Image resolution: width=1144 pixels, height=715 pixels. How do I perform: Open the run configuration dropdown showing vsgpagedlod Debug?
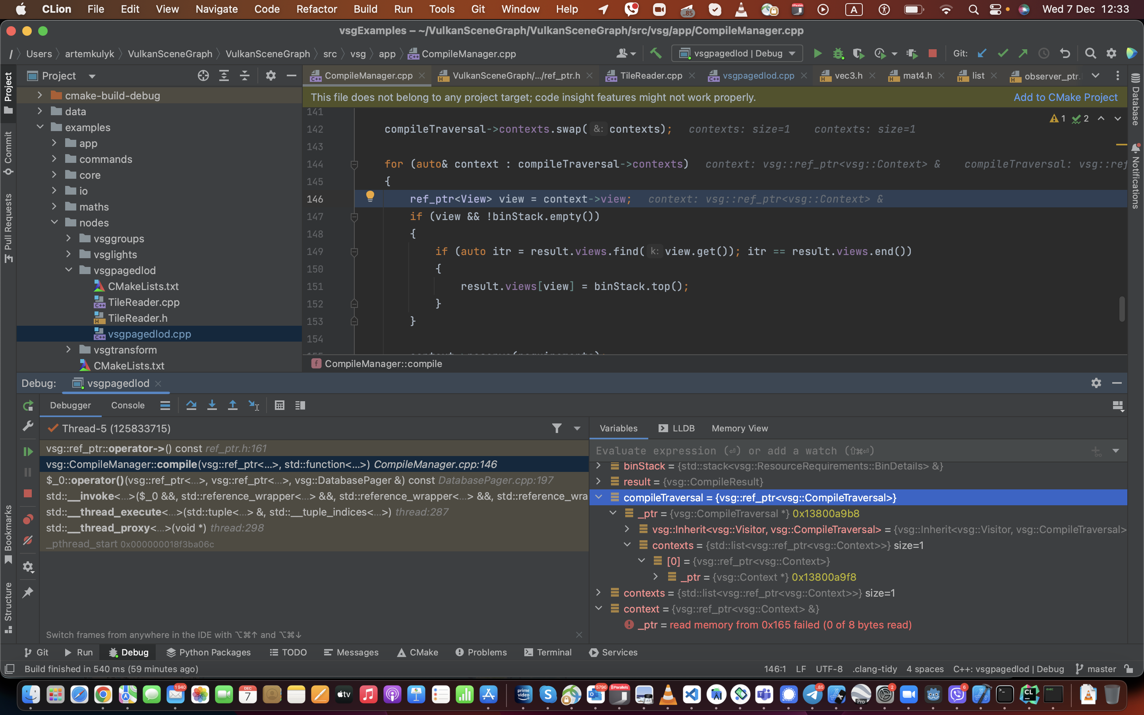coord(737,53)
